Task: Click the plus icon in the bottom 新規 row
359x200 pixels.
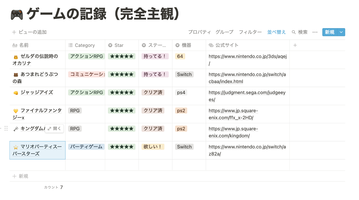Action: (x=14, y=176)
